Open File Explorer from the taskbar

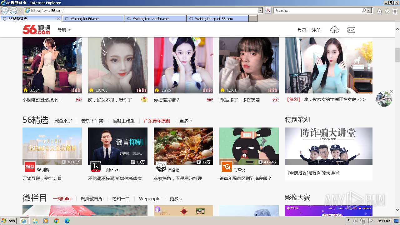pos(35,221)
